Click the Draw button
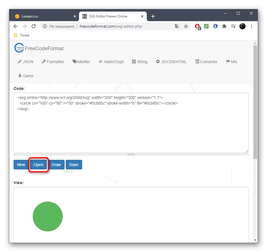267x252 pixels. [x=56, y=165]
